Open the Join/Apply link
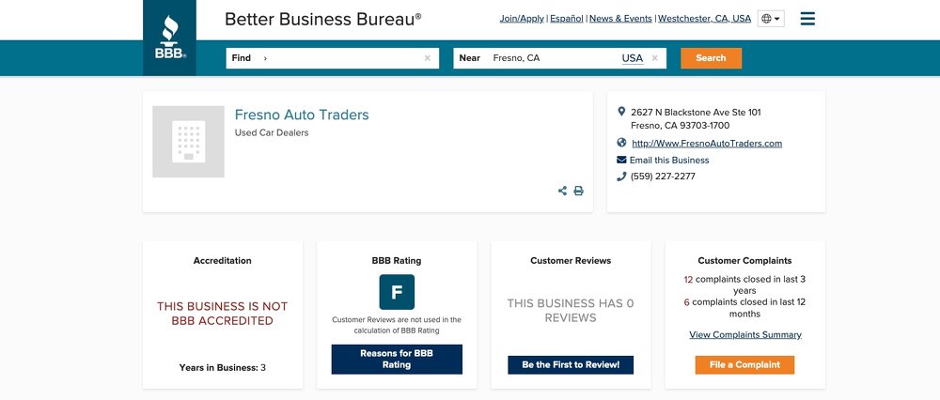 tap(522, 19)
